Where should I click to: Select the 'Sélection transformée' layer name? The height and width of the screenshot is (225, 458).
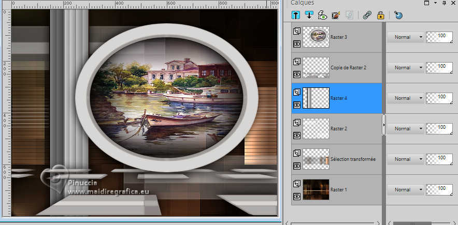pos(353,159)
